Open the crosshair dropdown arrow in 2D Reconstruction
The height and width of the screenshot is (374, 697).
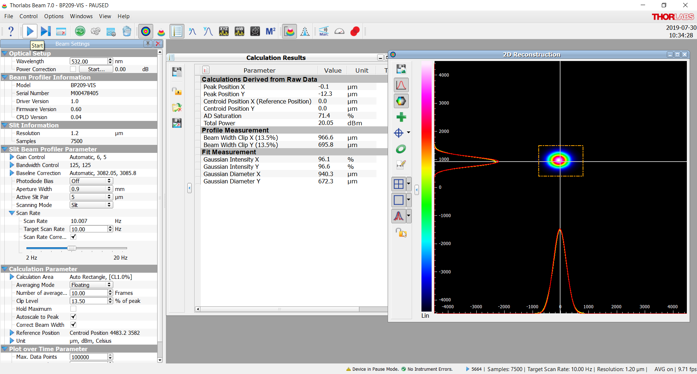[408, 133]
